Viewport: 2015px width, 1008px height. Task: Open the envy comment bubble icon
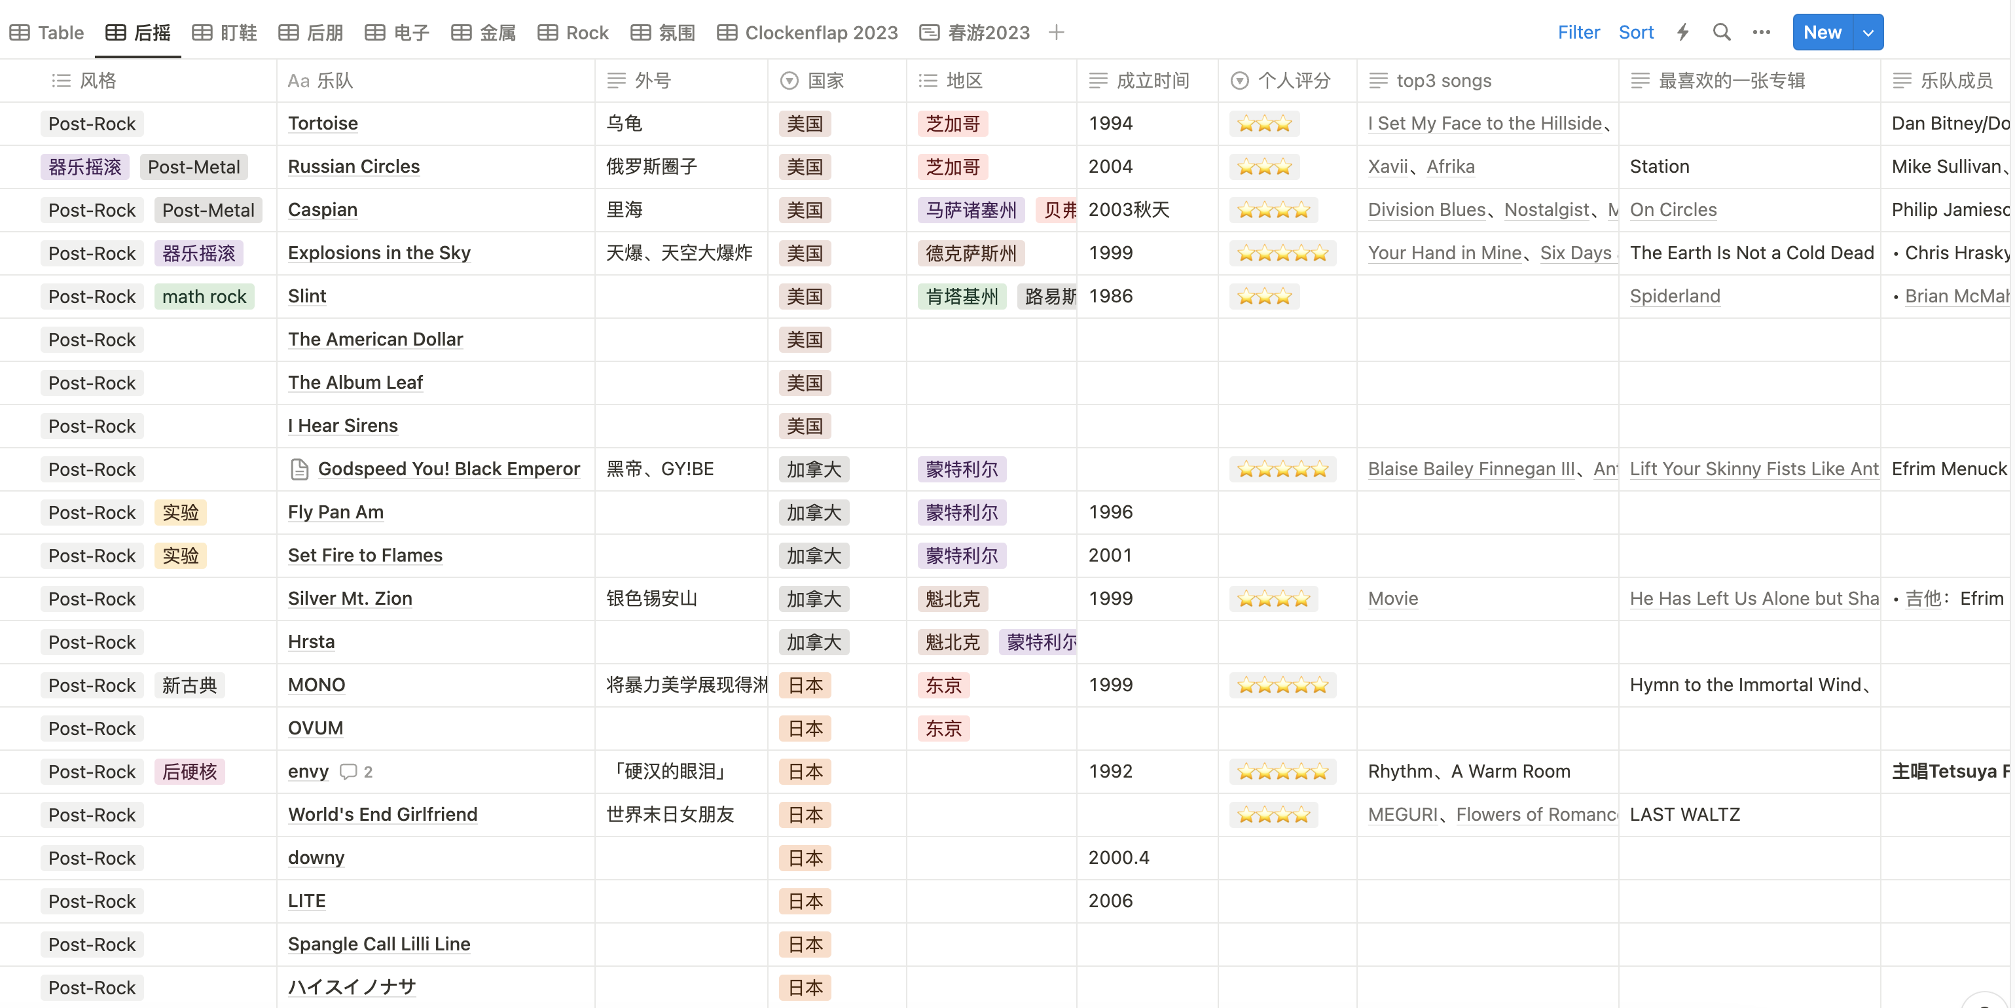pos(348,772)
